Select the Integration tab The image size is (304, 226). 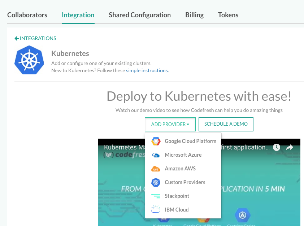(78, 15)
